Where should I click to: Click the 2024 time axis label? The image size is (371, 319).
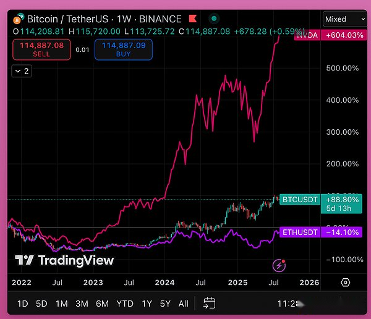click(x=164, y=283)
